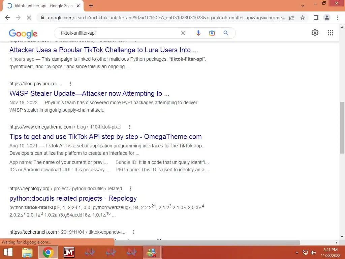The width and height of the screenshot is (345, 259).
Task: Close the tiktok-unfilter-api Google Search tab
Action: pyautogui.click(x=78, y=6)
